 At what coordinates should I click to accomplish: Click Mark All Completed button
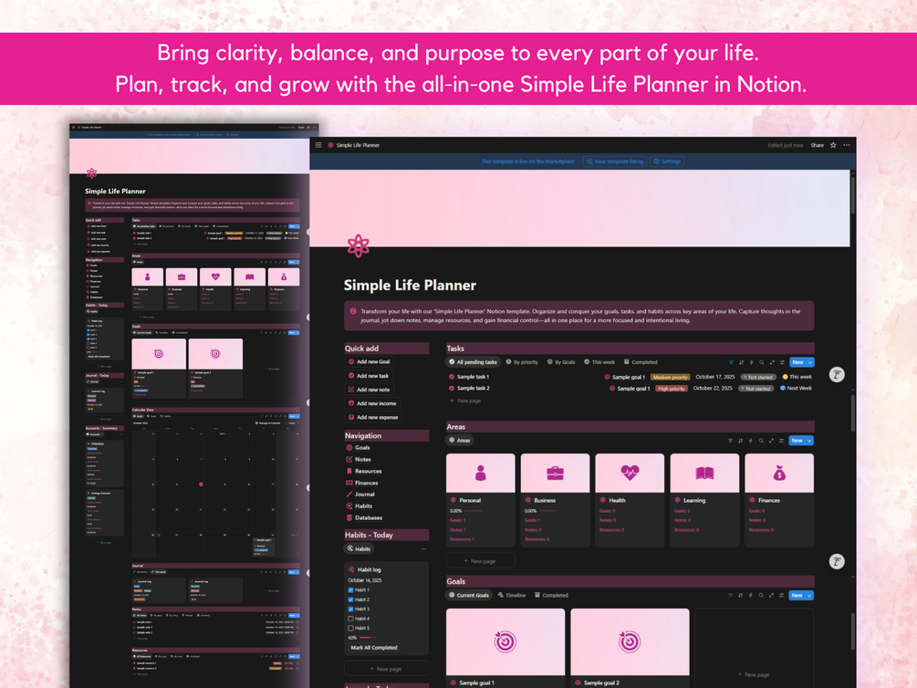(374, 648)
